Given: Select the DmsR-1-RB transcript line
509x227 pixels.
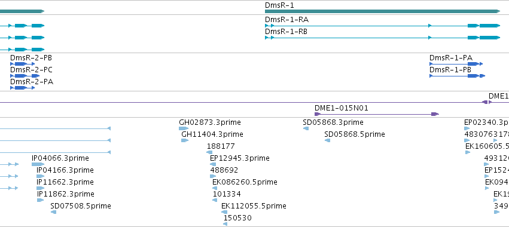Looking at the screenshot, I should coord(382,38).
